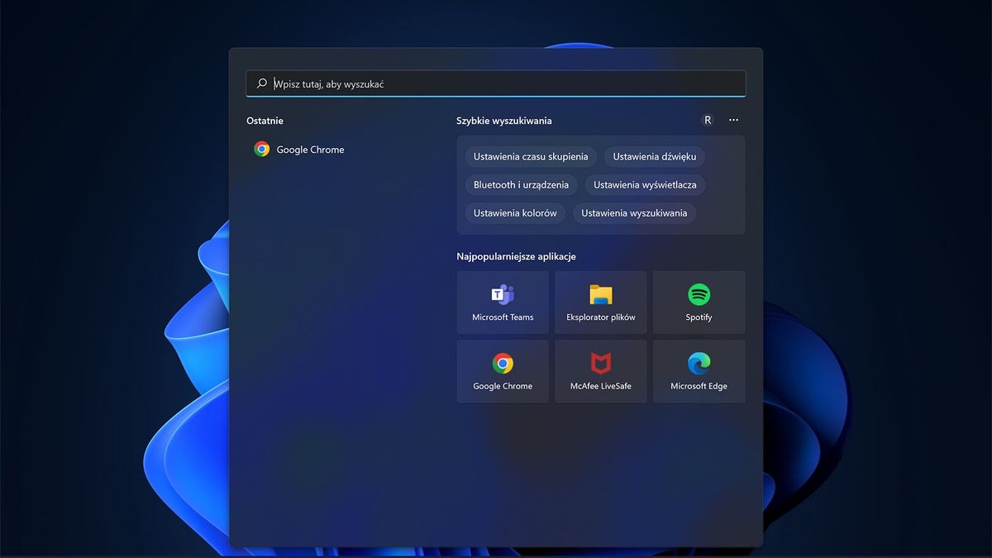Pick Ustawienia wyszukiwania quick search chip
This screenshot has height=558, width=992.
pos(634,212)
